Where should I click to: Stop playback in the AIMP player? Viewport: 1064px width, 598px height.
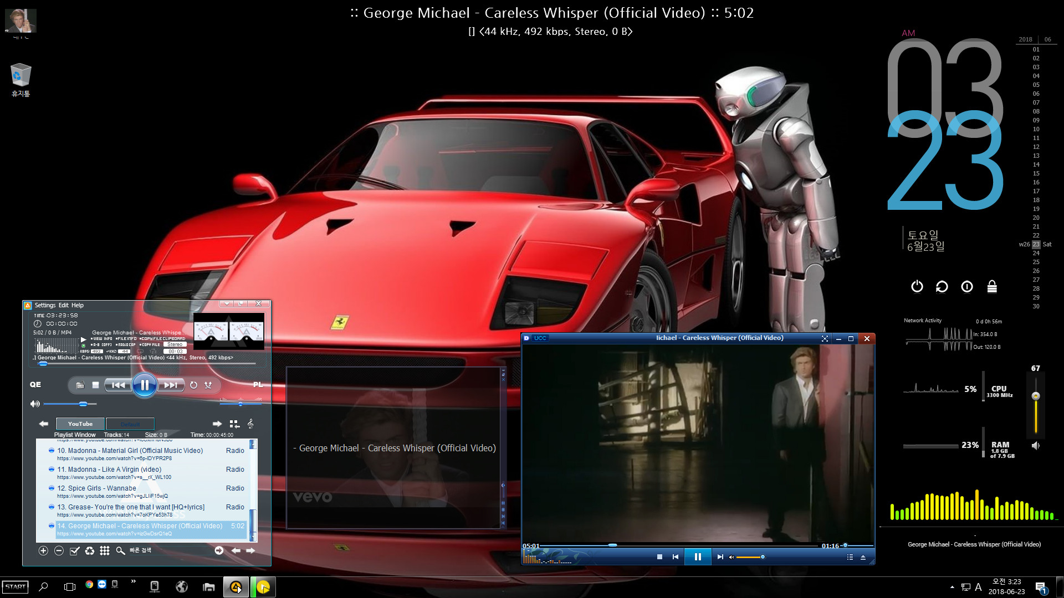pos(95,385)
